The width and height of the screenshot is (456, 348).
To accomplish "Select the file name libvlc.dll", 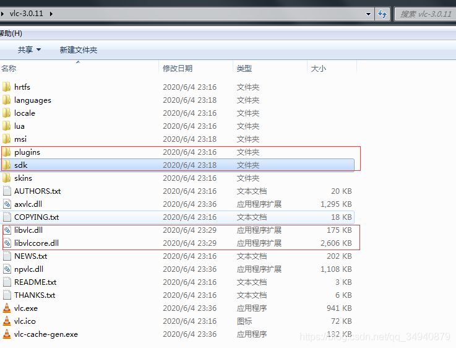I will click(28, 230).
